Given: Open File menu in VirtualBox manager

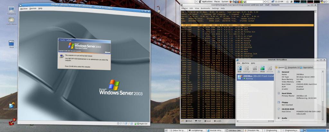Looking at the screenshot, I should (x=238, y=63).
